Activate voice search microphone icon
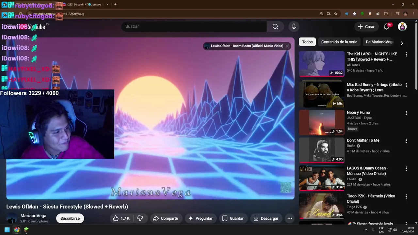Image resolution: width=418 pixels, height=235 pixels. pos(294,26)
